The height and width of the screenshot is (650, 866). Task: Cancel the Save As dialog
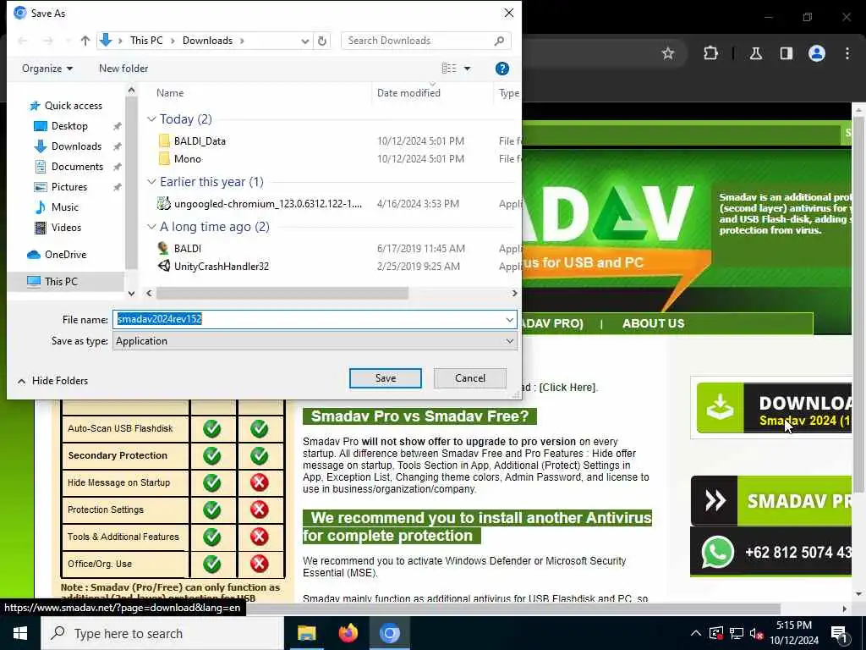tap(470, 378)
